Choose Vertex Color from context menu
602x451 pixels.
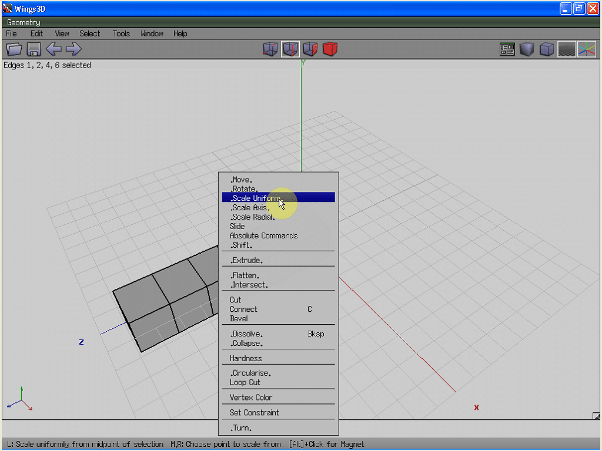251,398
